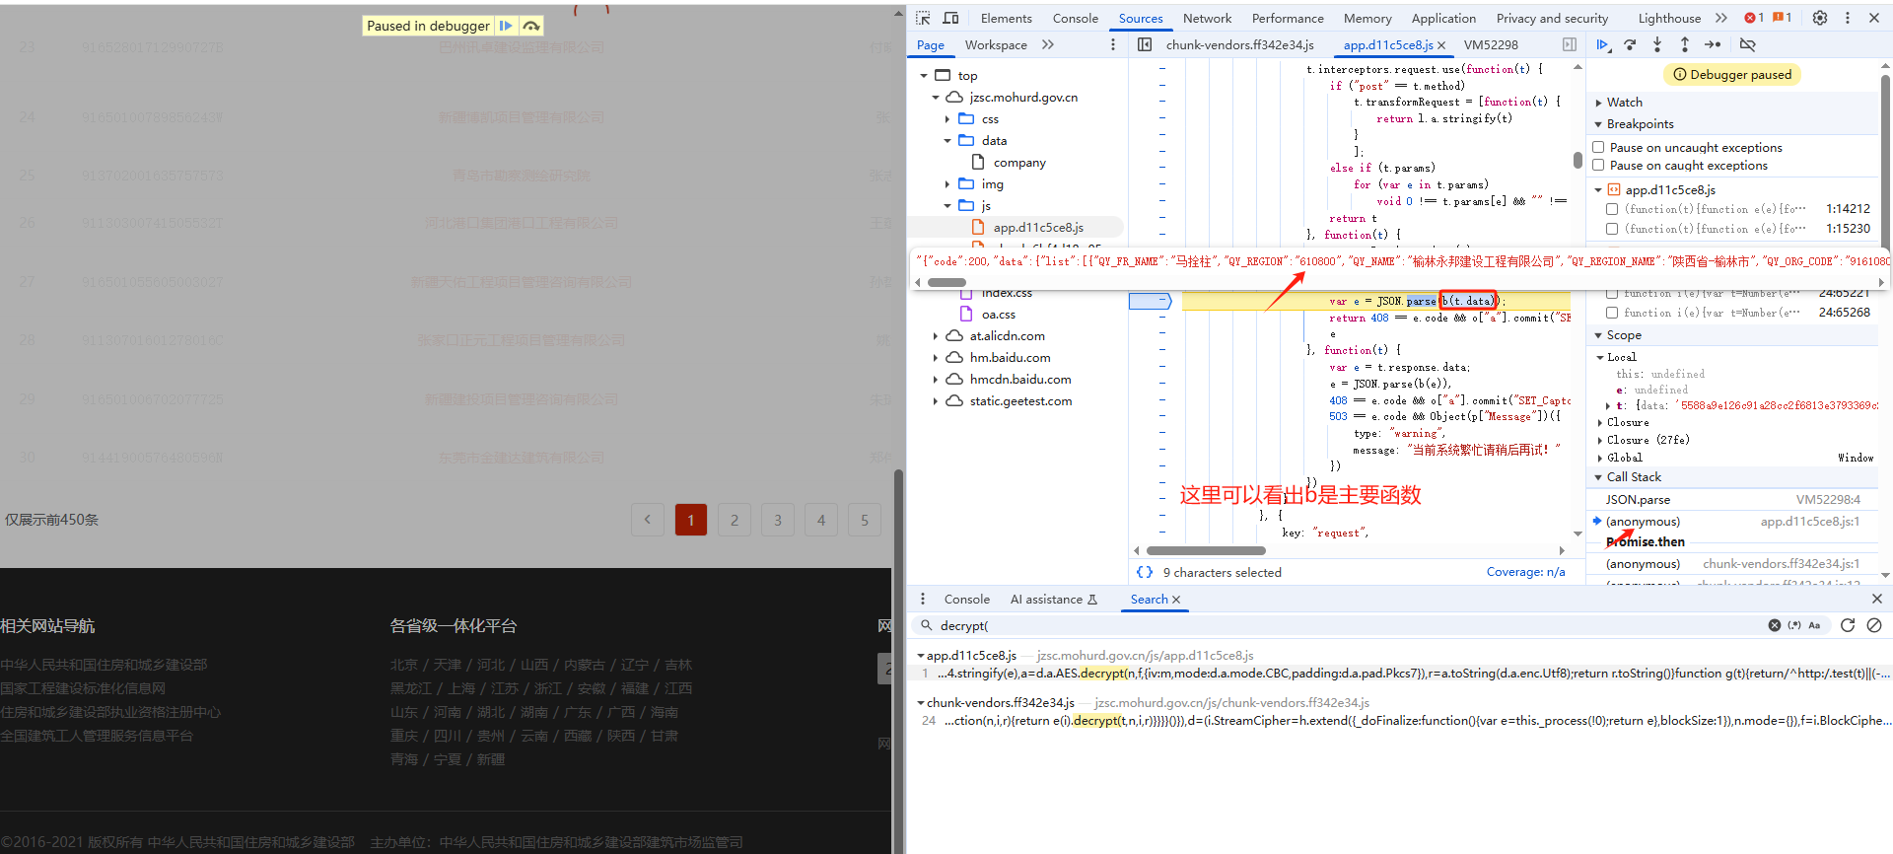Close the Search drawer tab
Screen dimensions: 1893x854
pyautogui.click(x=1175, y=600)
